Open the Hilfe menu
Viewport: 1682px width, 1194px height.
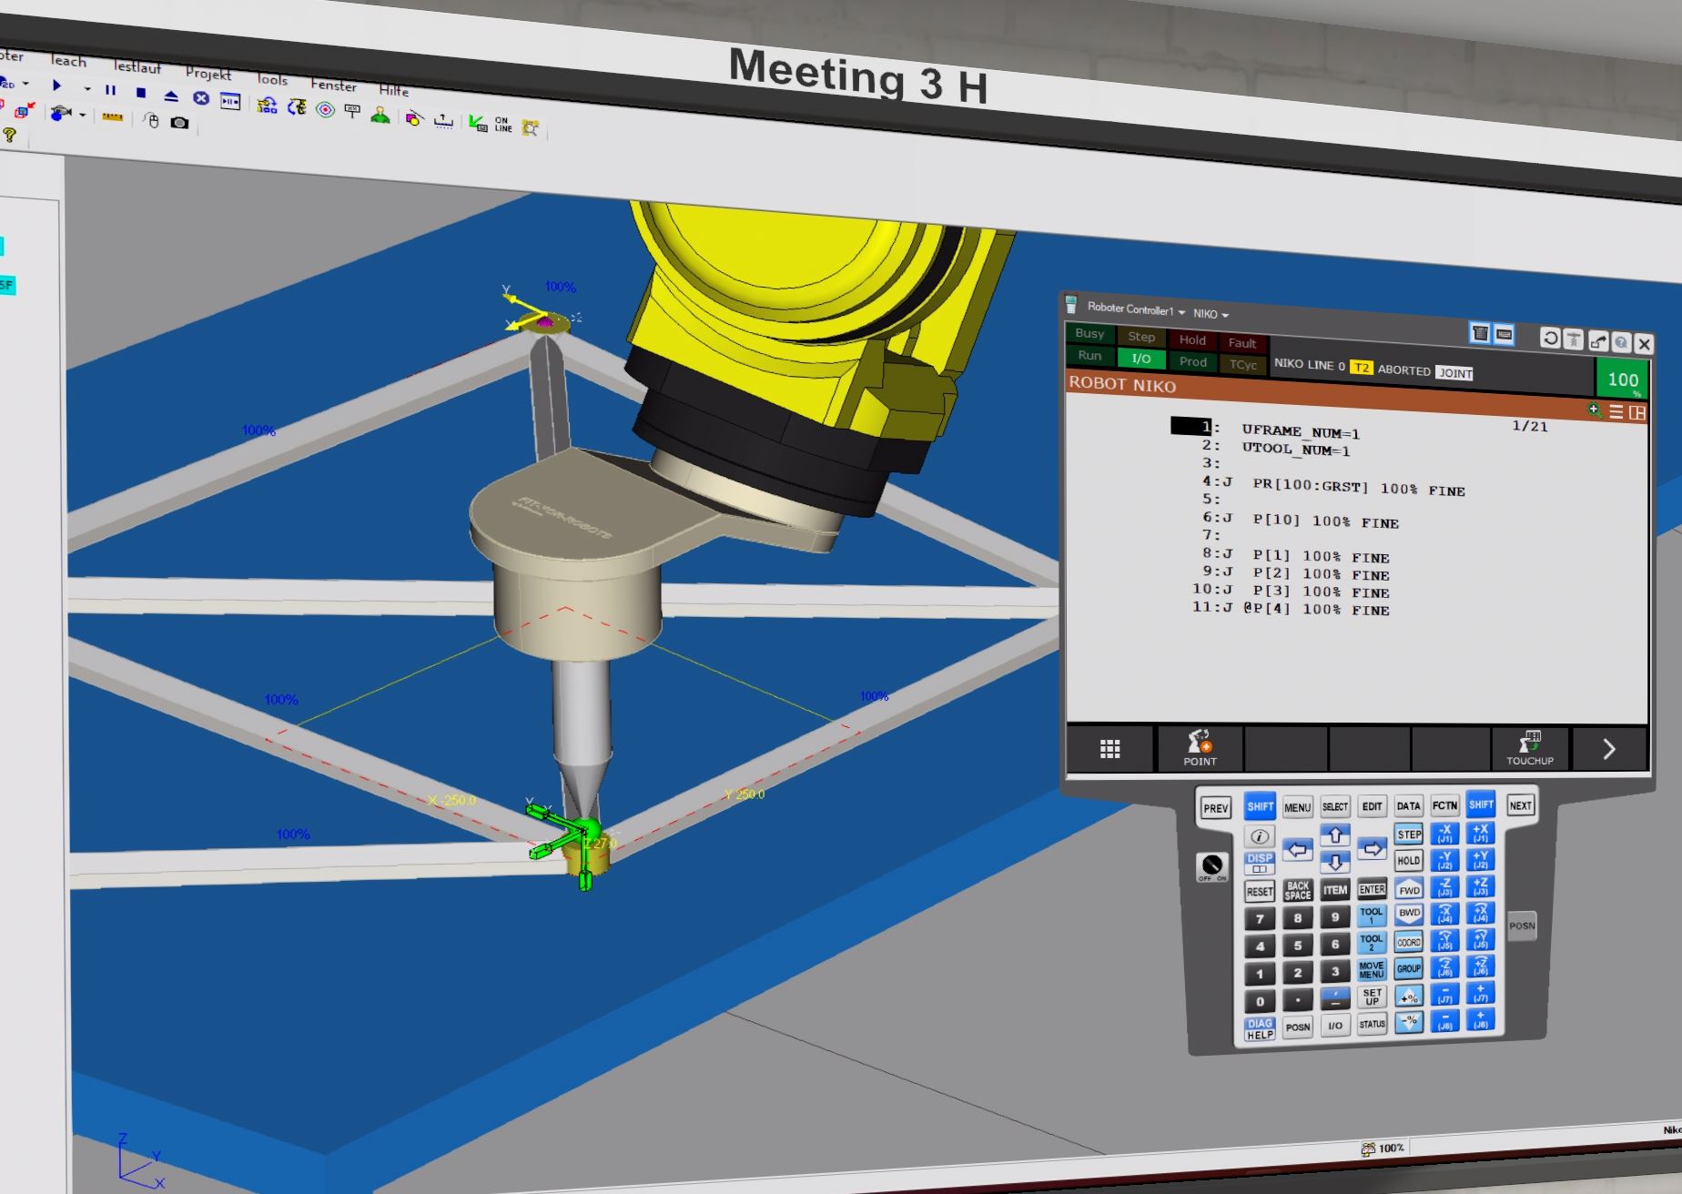pyautogui.click(x=393, y=90)
